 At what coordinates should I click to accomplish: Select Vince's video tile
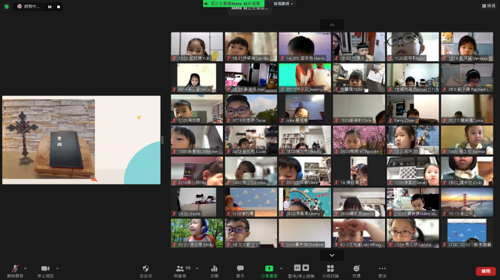[x=305, y=171]
